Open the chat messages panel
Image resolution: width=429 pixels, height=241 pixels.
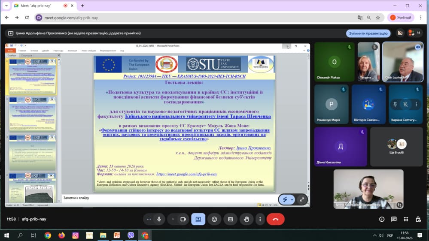click(394, 219)
